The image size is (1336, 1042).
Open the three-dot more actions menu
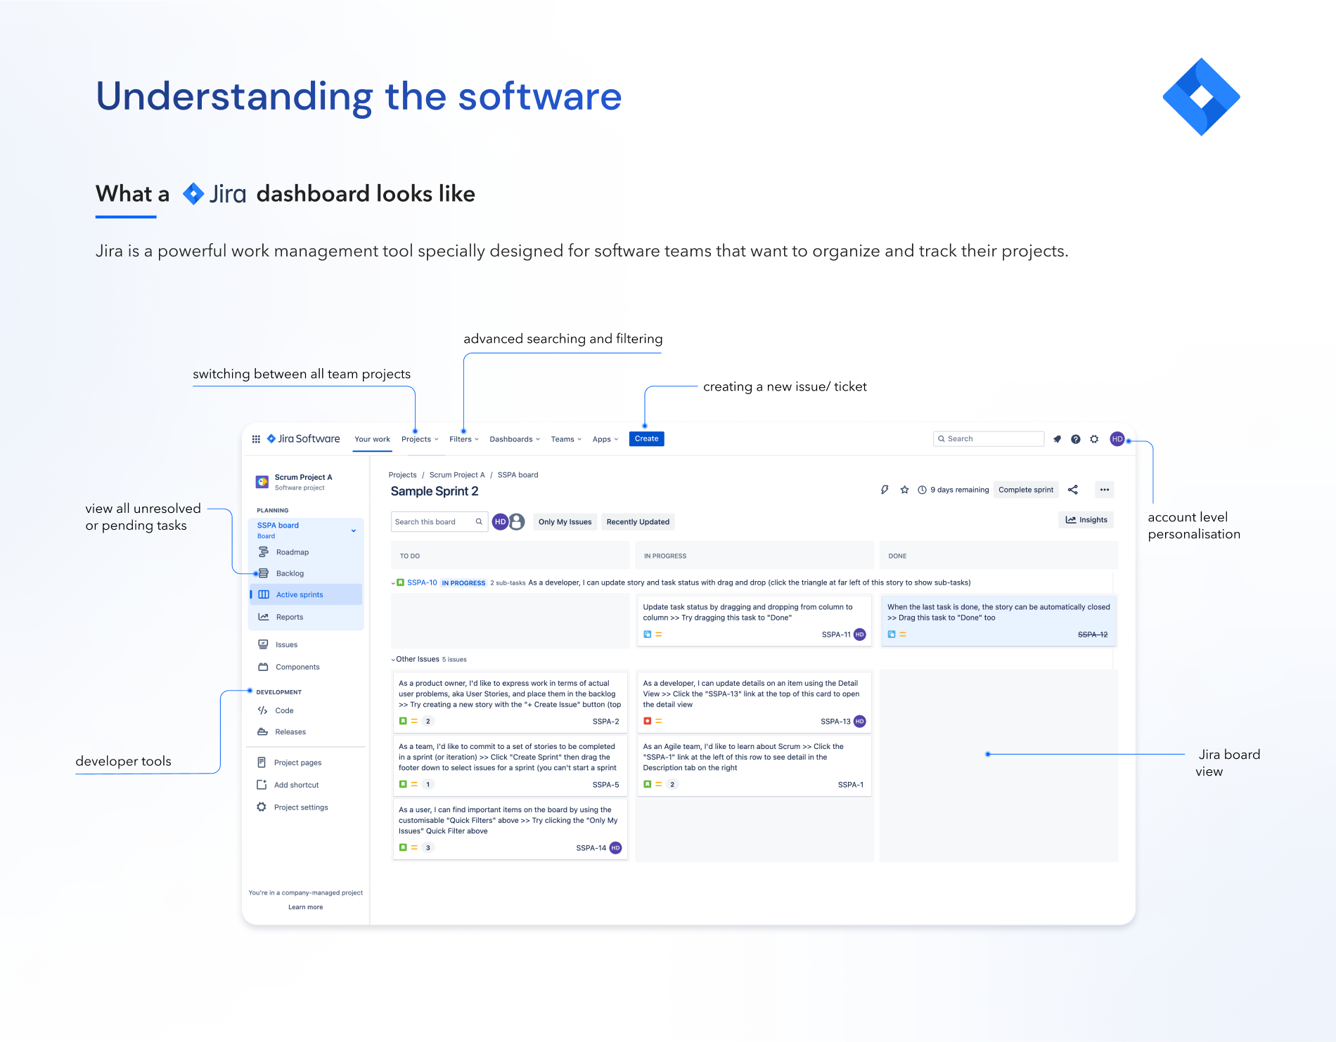pos(1105,490)
